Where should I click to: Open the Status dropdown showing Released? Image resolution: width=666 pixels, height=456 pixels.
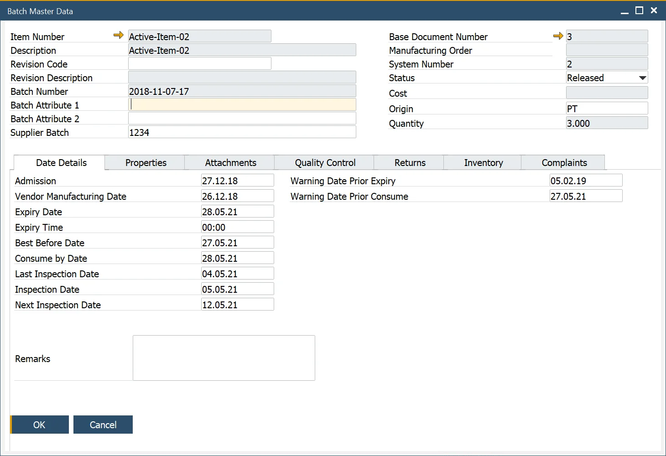[x=642, y=77]
